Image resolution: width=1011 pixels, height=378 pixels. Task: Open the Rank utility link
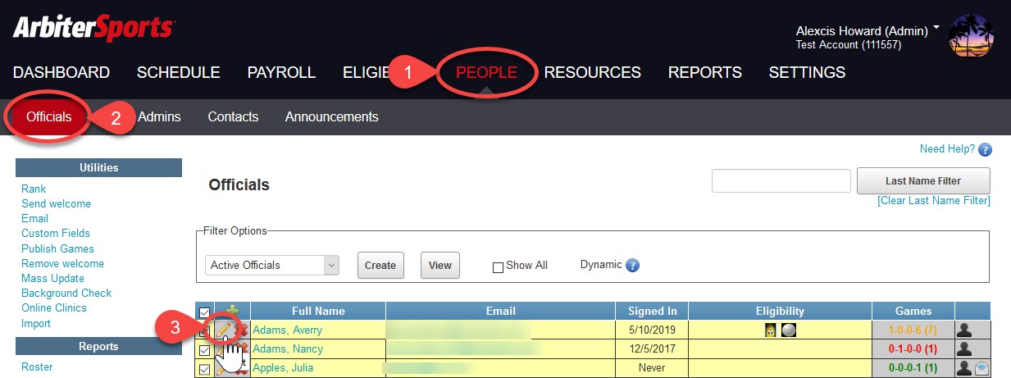pos(34,189)
